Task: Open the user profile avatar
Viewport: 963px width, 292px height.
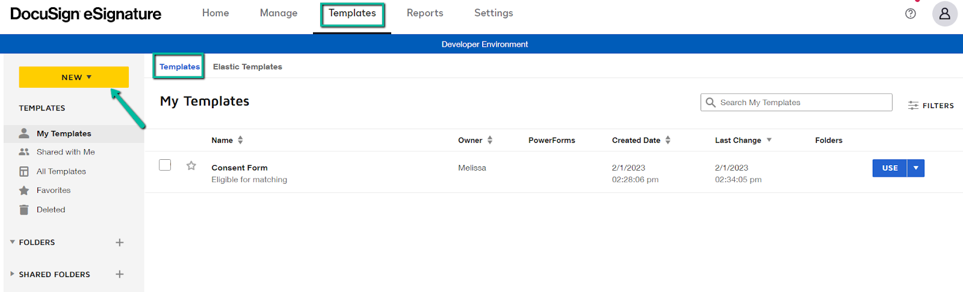Action: [x=945, y=13]
